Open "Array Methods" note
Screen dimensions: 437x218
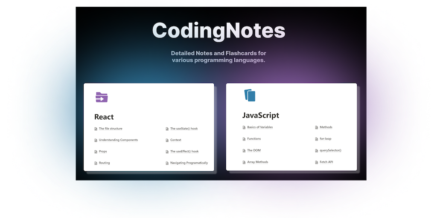(x=257, y=162)
